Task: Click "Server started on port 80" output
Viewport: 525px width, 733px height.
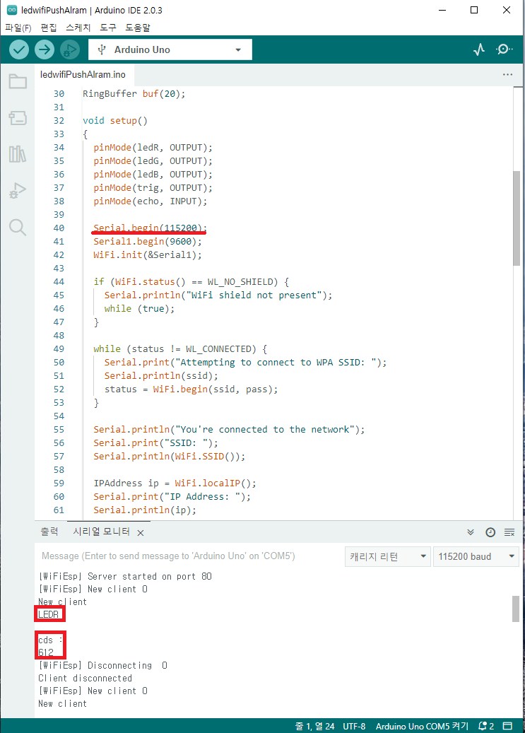Action: click(125, 576)
